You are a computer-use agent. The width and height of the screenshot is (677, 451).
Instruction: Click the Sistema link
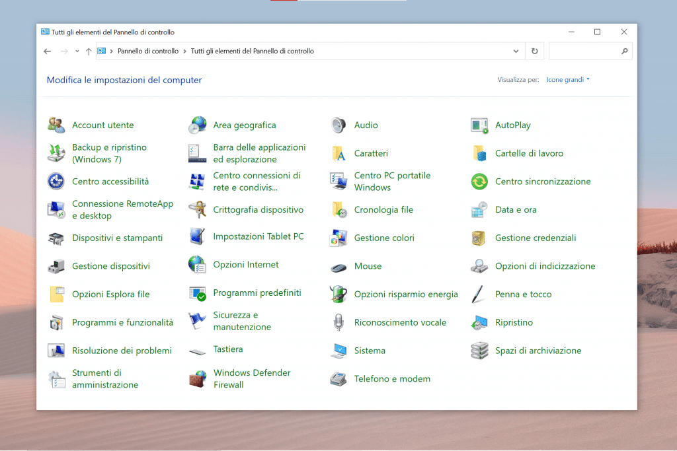pyautogui.click(x=370, y=351)
